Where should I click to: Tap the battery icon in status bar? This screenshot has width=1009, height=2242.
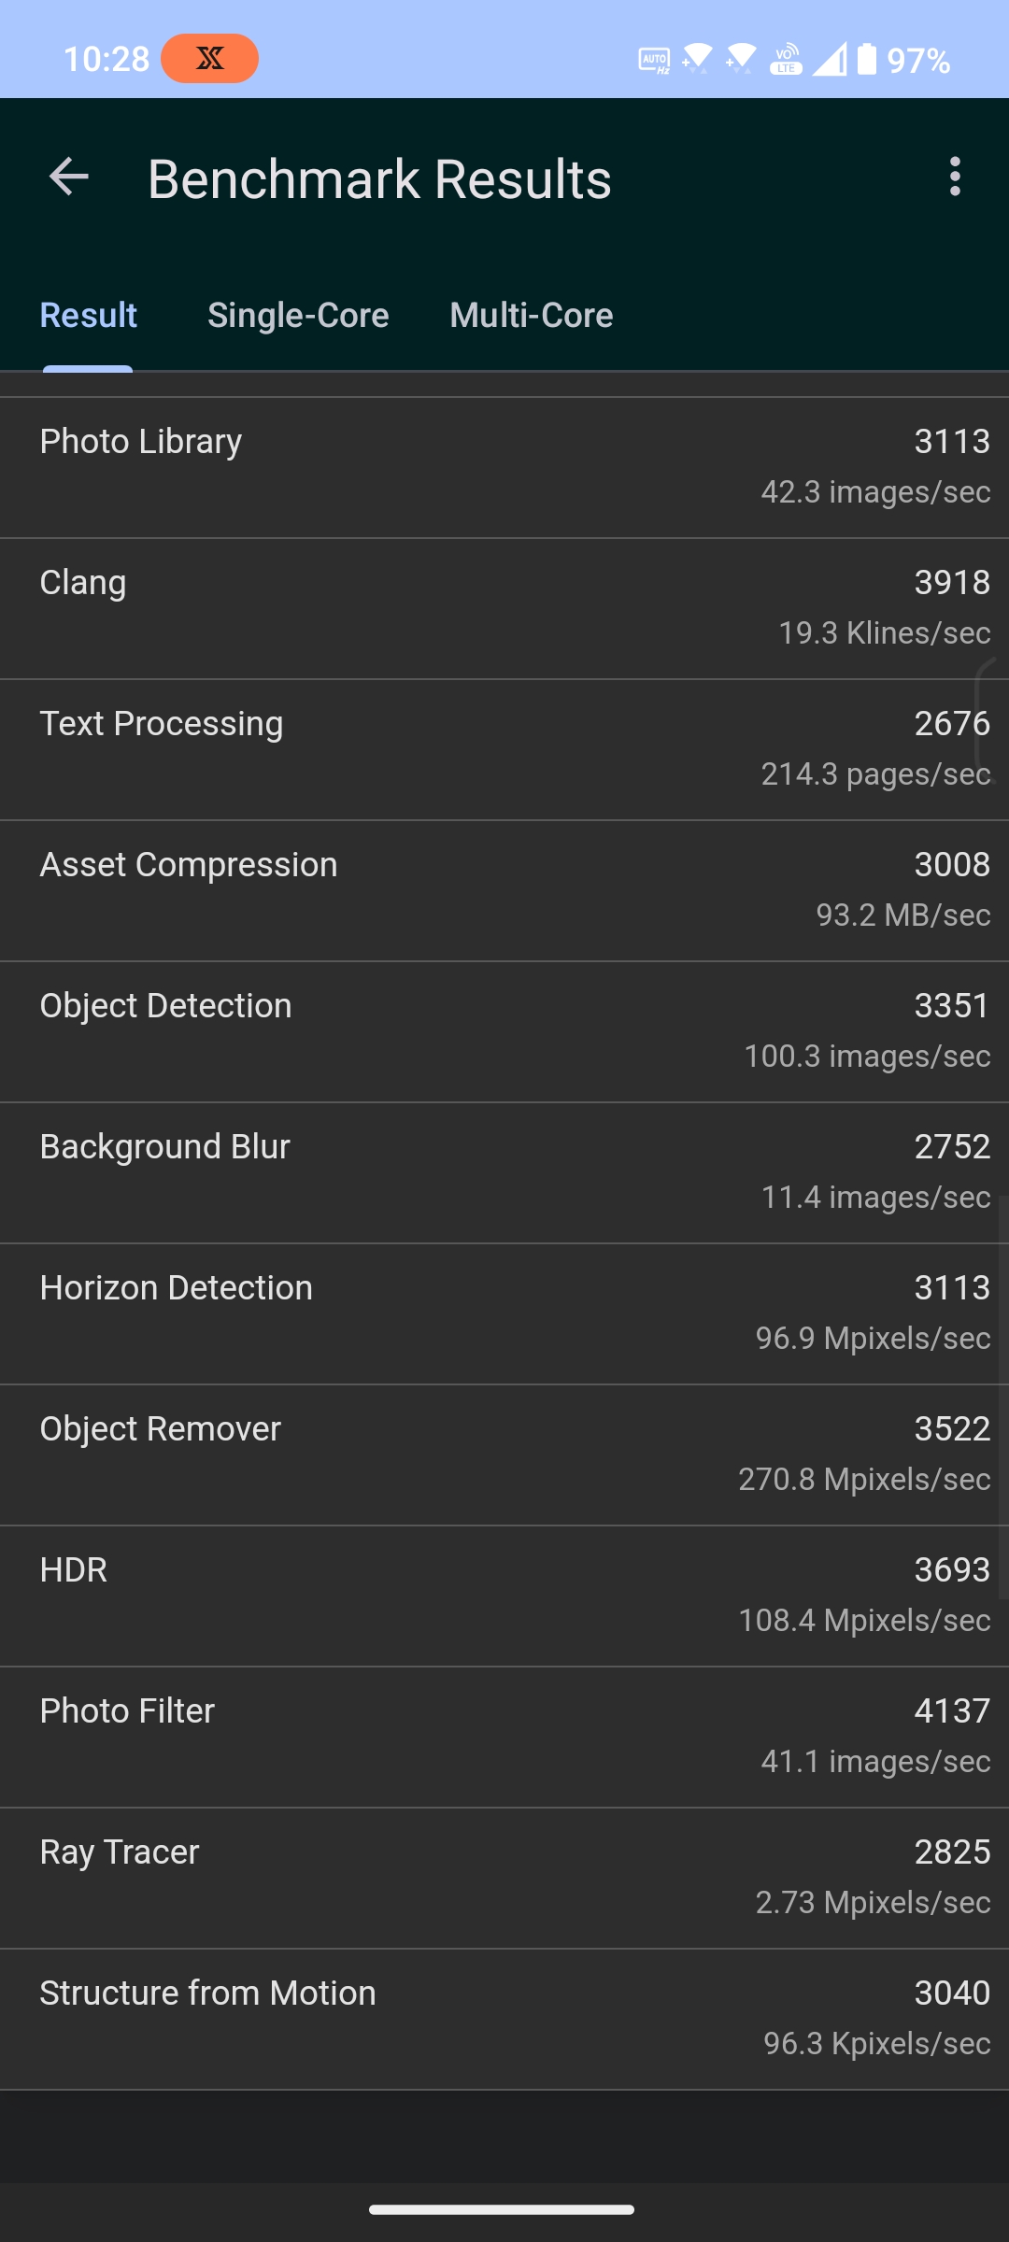(867, 59)
